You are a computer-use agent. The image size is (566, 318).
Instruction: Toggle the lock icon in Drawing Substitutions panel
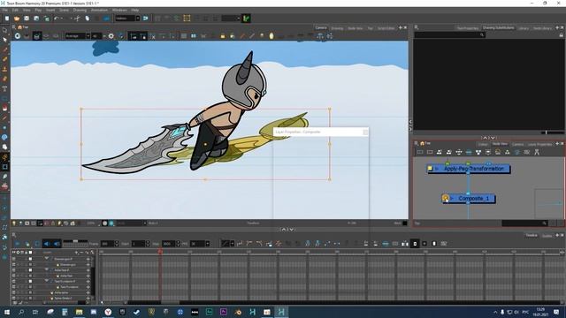click(561, 35)
